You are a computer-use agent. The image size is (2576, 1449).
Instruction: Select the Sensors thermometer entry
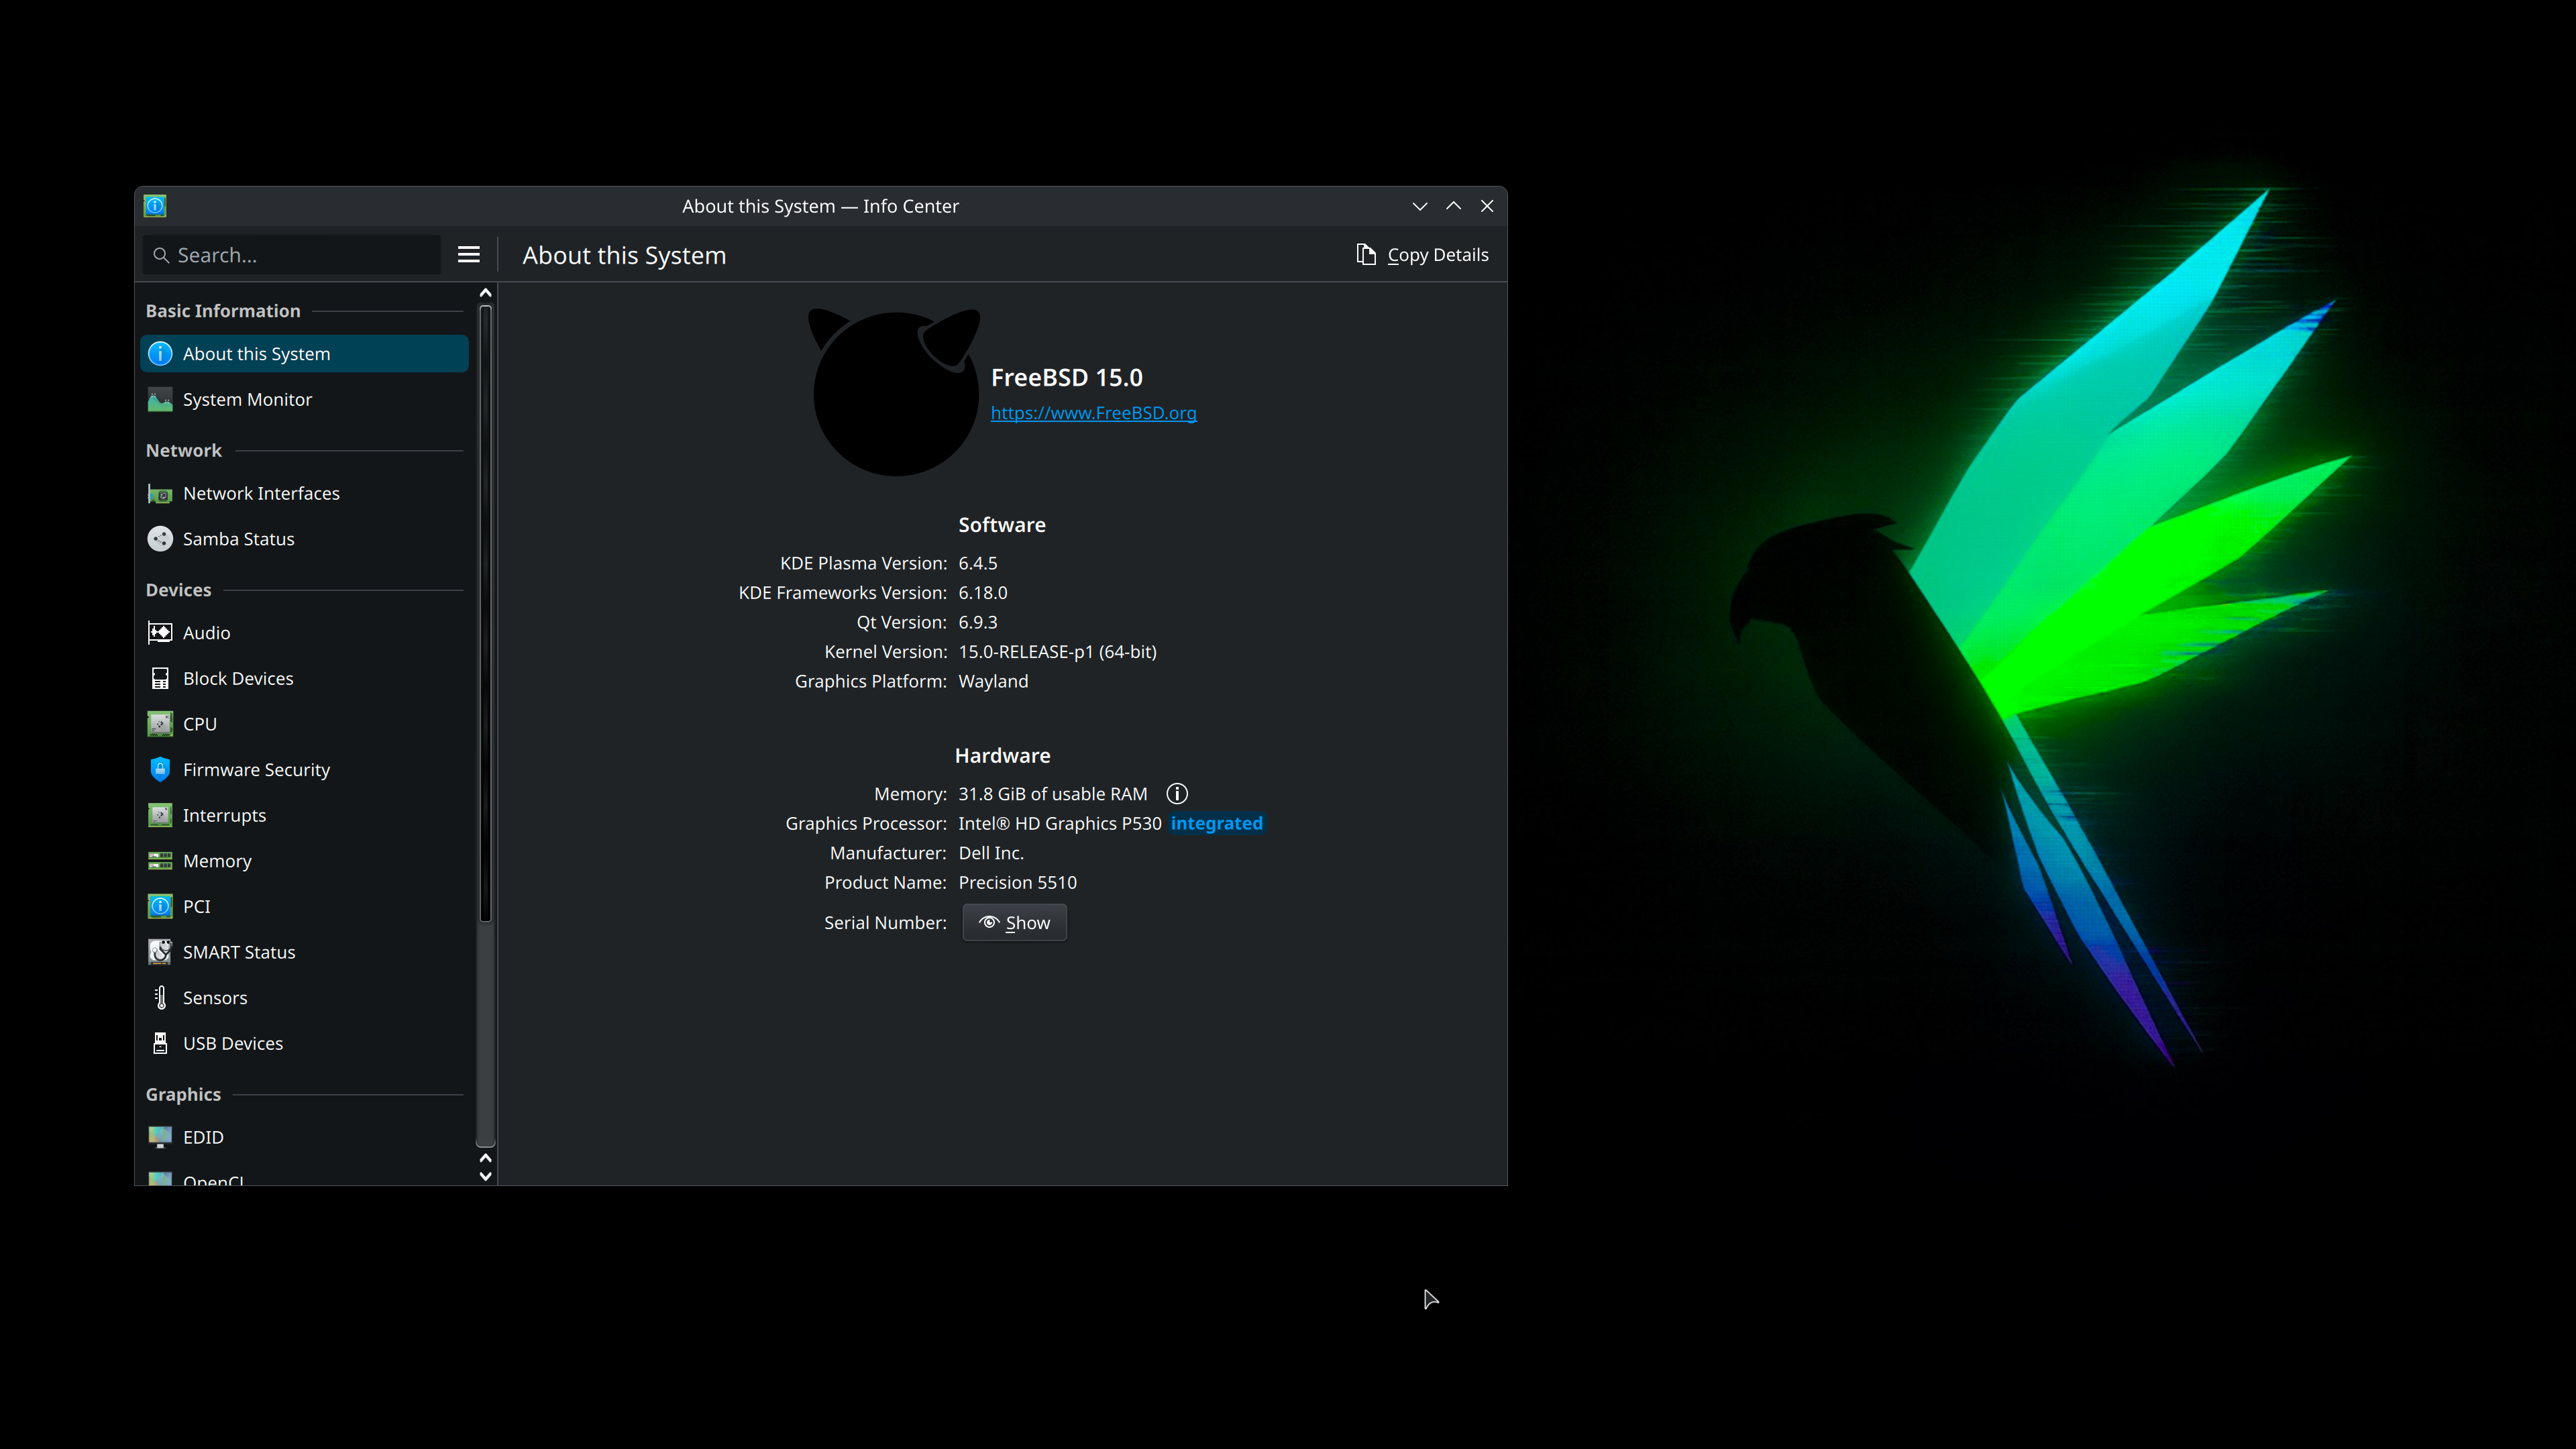[x=214, y=998]
